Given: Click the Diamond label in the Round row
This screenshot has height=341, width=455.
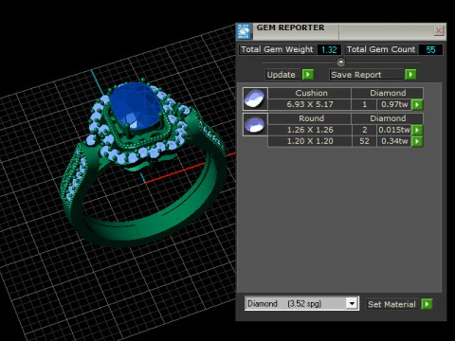Looking at the screenshot, I should [388, 118].
